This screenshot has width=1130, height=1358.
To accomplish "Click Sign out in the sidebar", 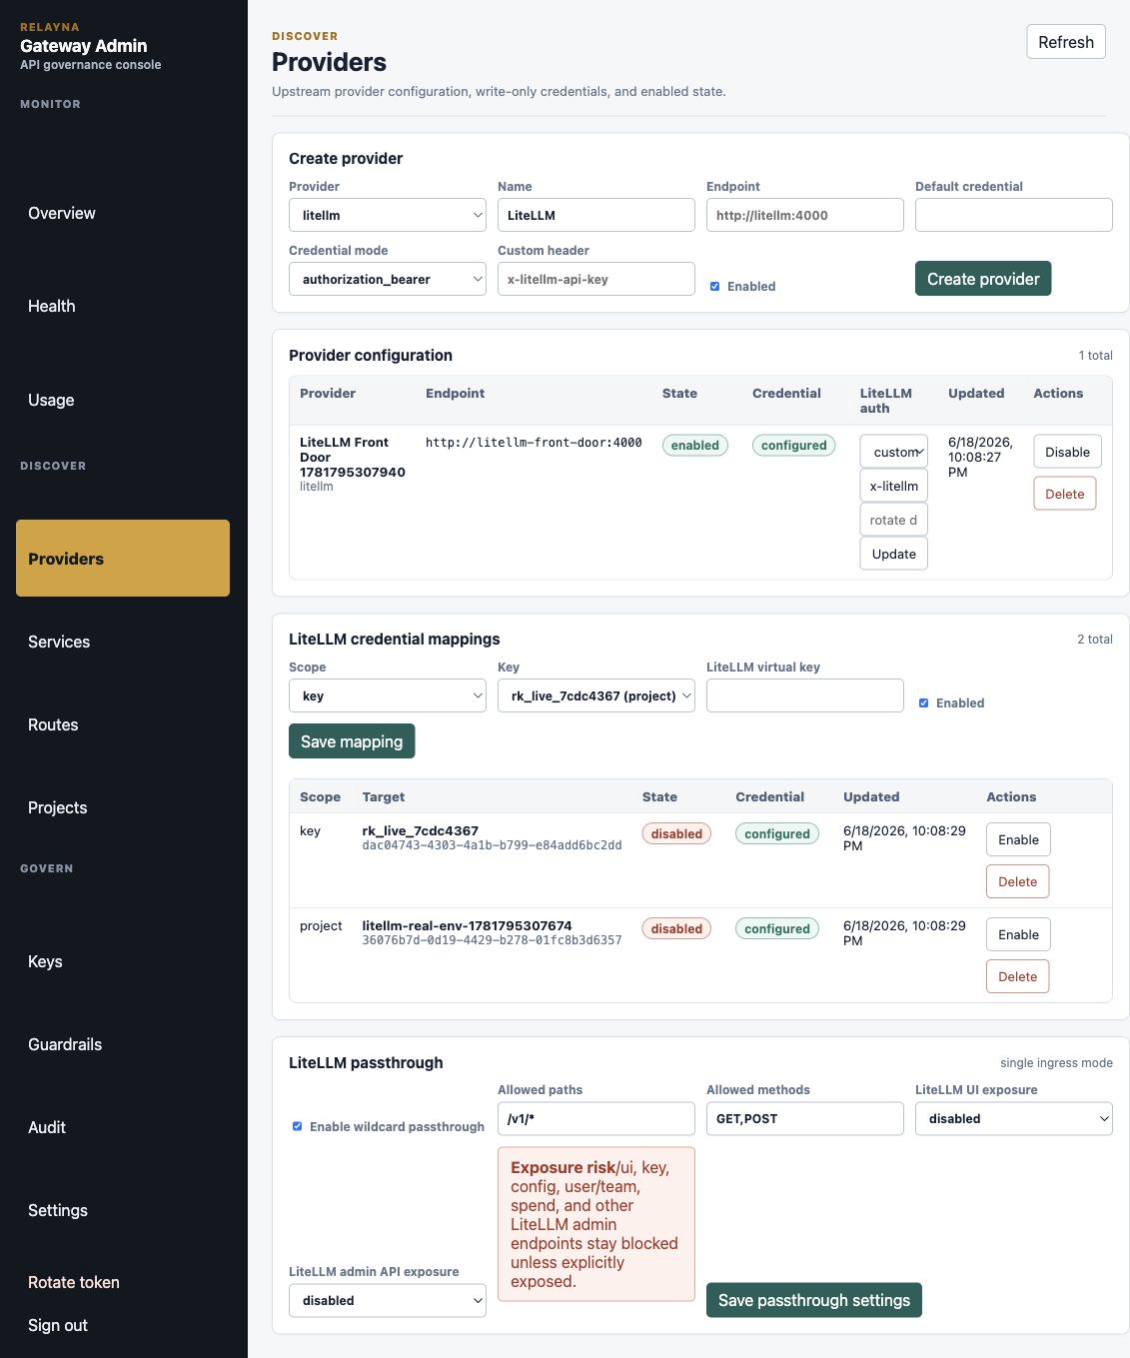I will 58,1325.
